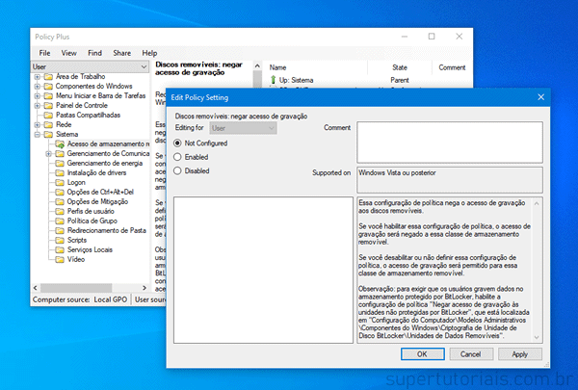Click the Gerenciamento de energia folder icon

(60, 164)
